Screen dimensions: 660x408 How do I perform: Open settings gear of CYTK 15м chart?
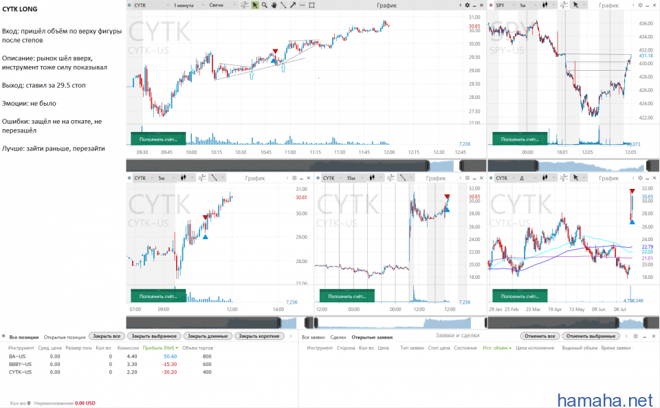click(467, 178)
